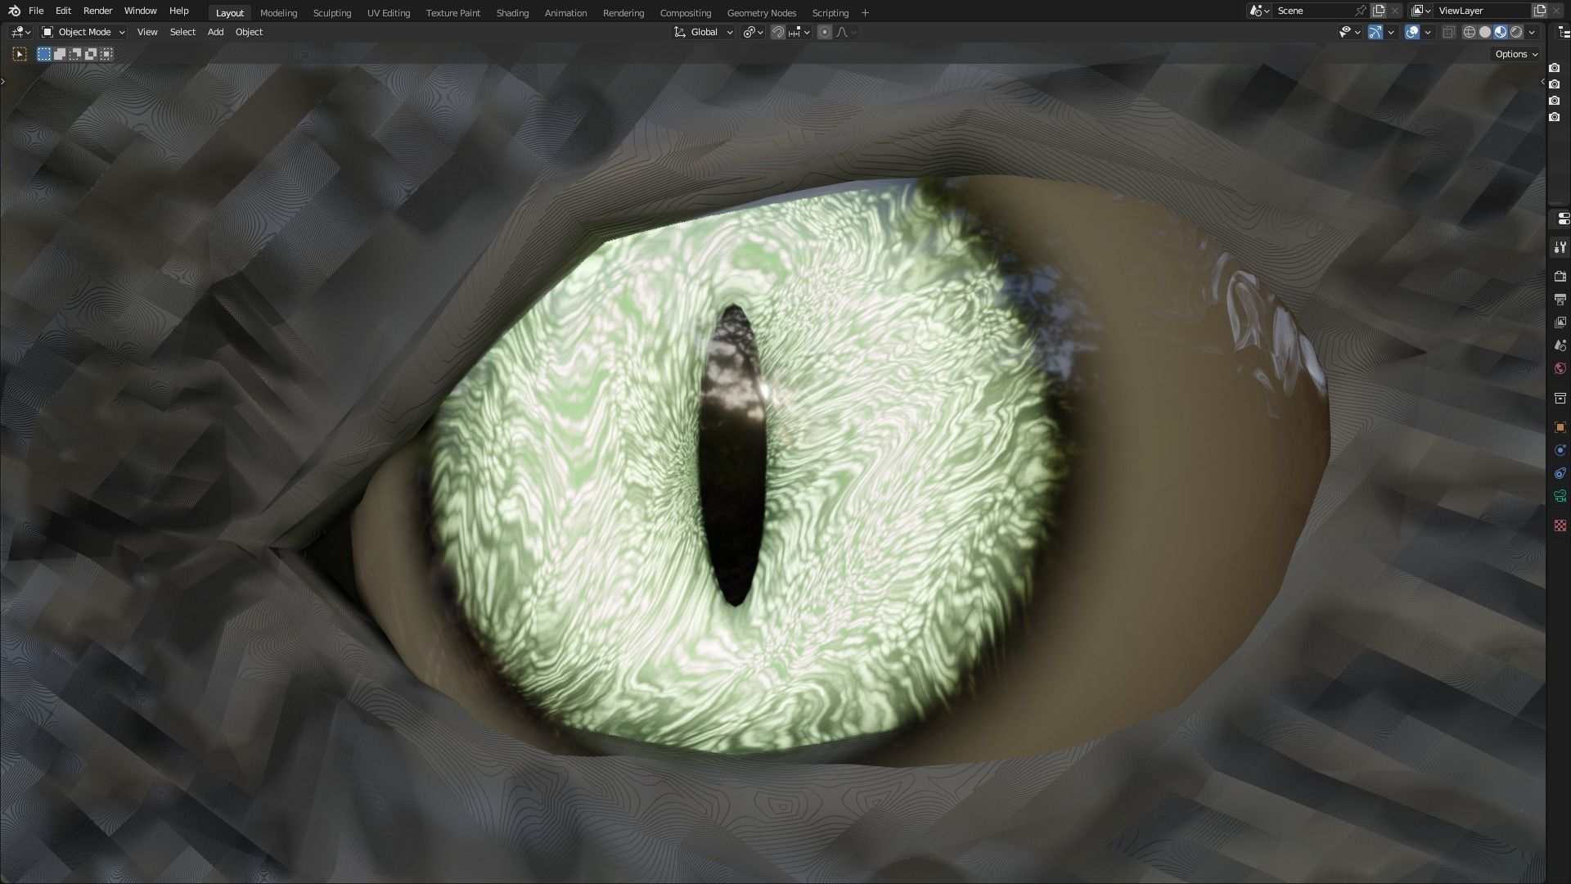
Task: Switch to wireframe viewport shading
Action: [1470, 32]
